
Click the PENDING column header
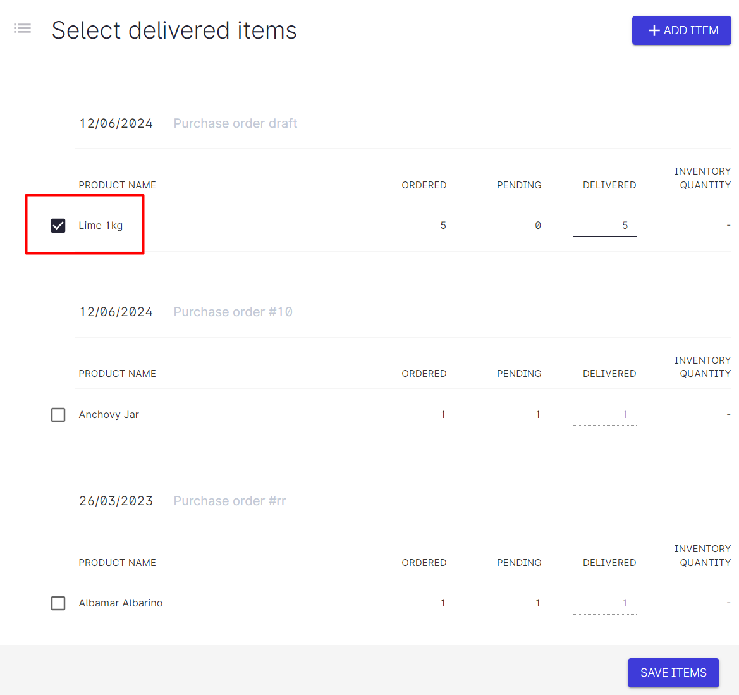(x=519, y=185)
